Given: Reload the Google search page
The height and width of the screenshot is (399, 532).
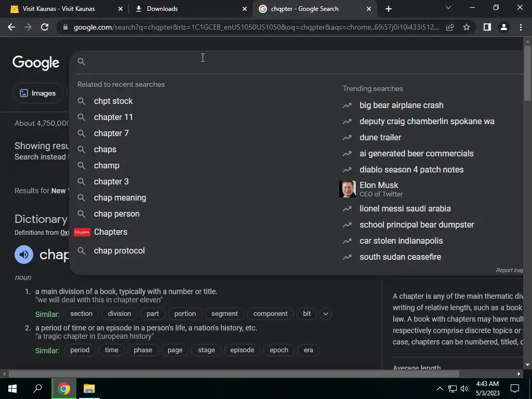Looking at the screenshot, I should 45,27.
